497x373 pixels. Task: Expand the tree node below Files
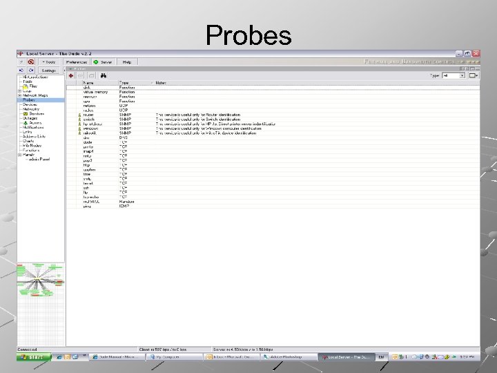click(19, 91)
